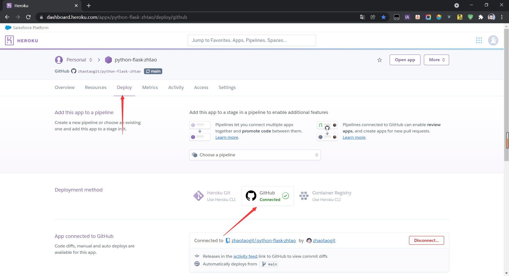Click the GitHub deployment method logo
The width and height of the screenshot is (509, 276).
click(251, 196)
